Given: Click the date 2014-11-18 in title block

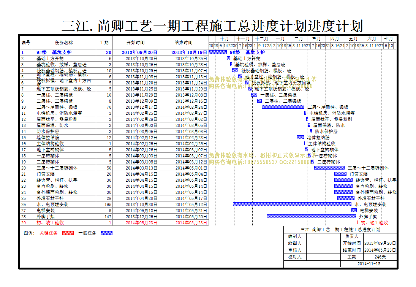Looking at the screenshot, I should point(369,264).
